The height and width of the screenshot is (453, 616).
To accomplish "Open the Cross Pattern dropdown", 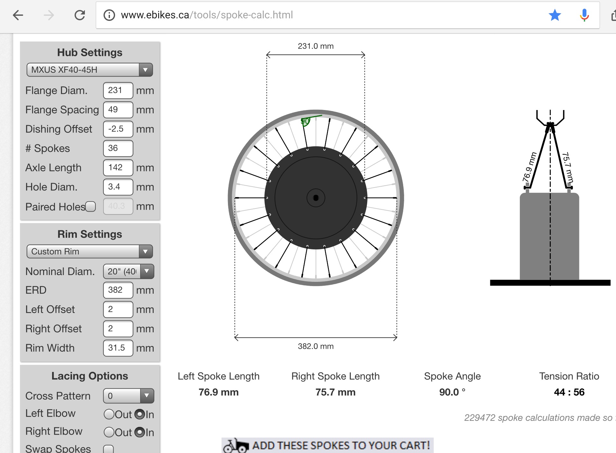I will [128, 396].
